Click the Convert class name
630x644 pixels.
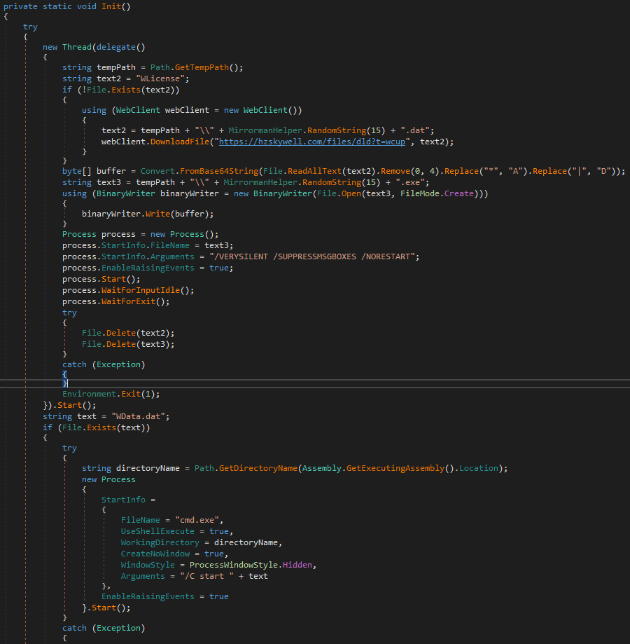157,171
